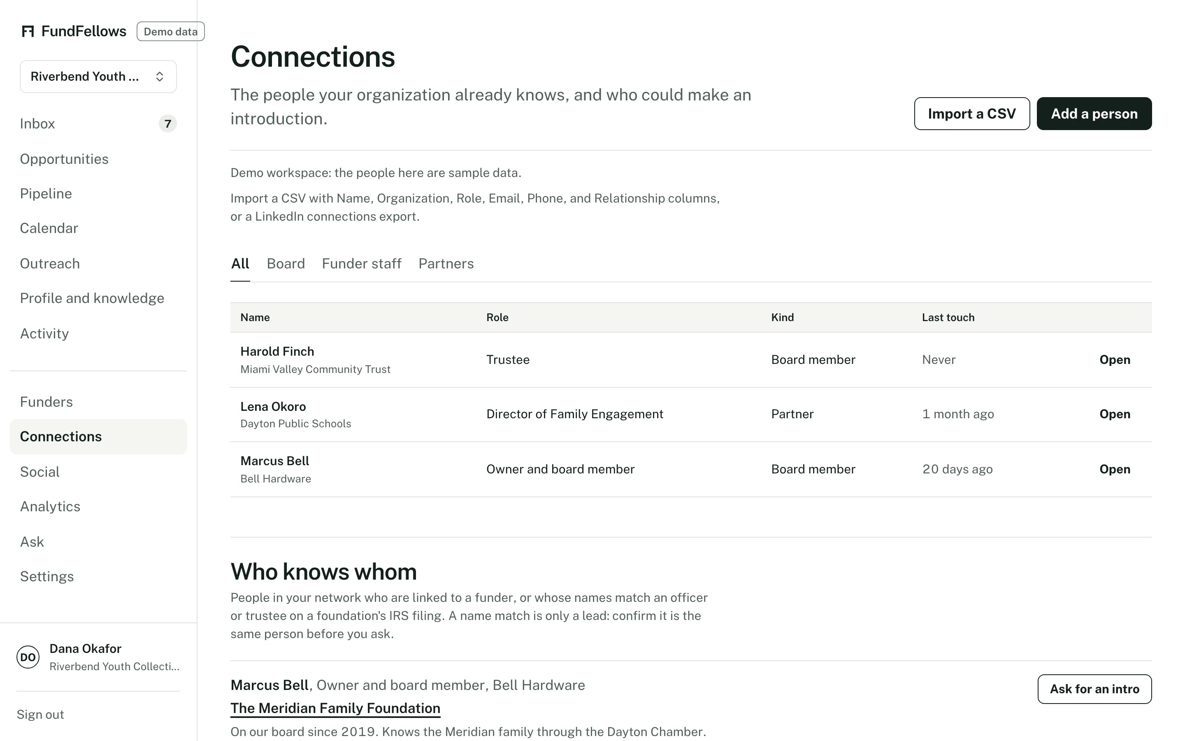Open Settings in the sidebar
This screenshot has height=741, width=1185.
[x=98, y=576]
